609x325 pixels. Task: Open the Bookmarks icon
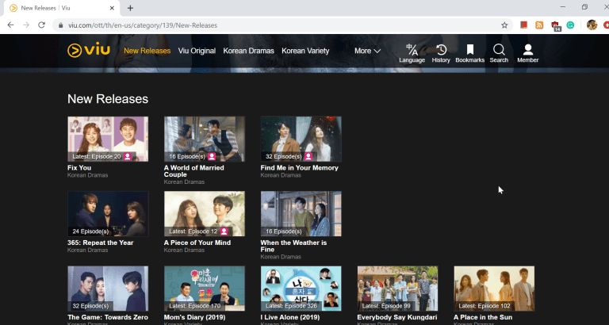pos(469,51)
